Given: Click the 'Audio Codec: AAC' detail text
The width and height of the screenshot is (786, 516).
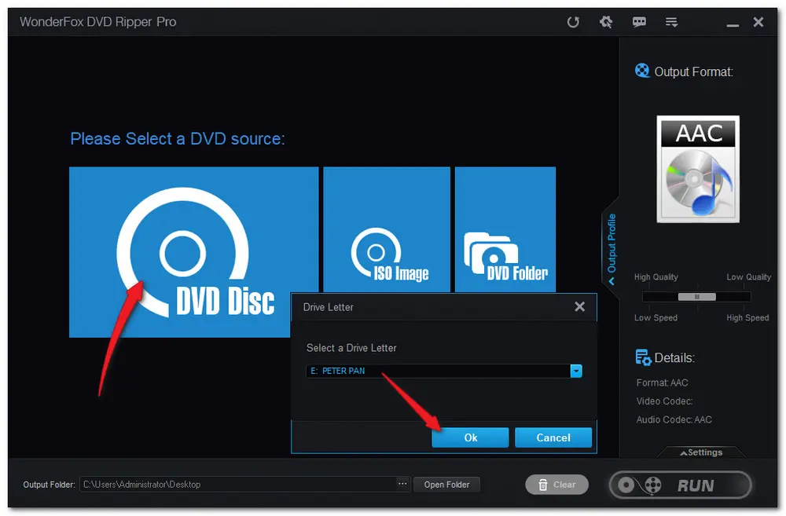Looking at the screenshot, I should coord(674,420).
